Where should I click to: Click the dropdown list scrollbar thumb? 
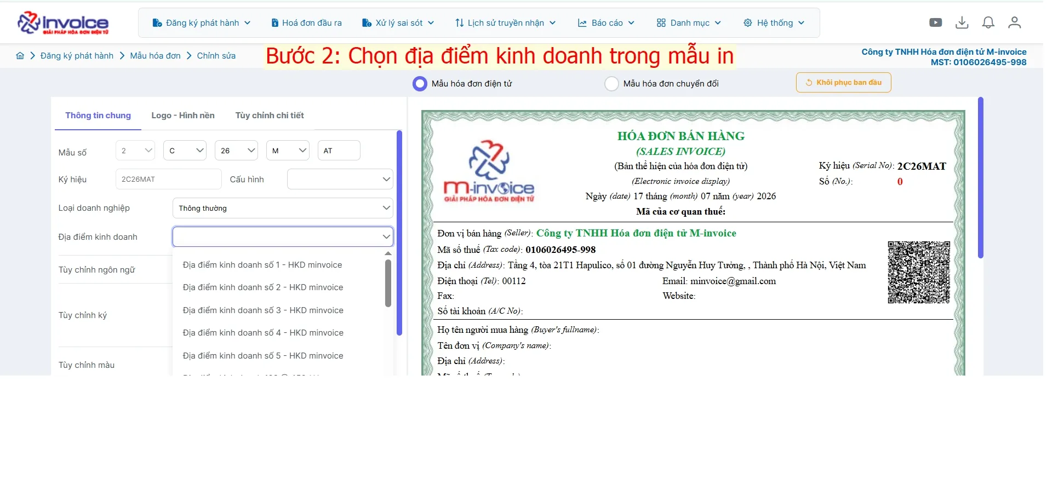[x=388, y=283]
